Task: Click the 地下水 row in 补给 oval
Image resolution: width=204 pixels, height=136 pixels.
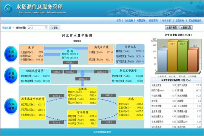Action: (70, 58)
